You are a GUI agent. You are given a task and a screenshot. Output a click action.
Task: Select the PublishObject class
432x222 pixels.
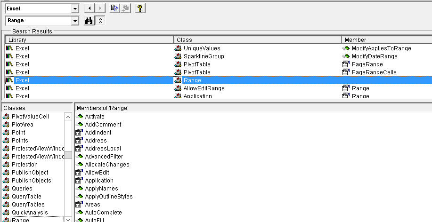tap(30, 173)
